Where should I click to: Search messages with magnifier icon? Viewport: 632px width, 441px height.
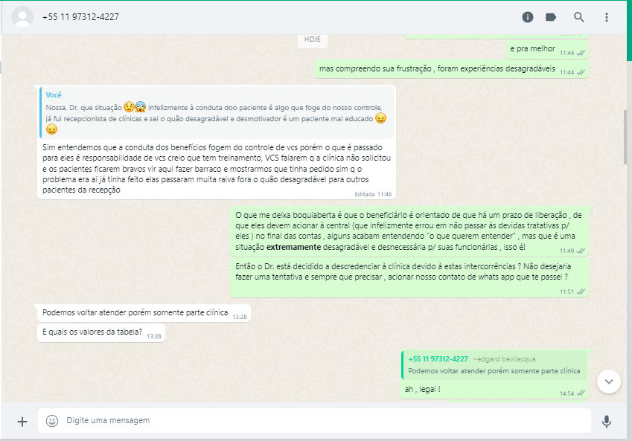coord(579,17)
